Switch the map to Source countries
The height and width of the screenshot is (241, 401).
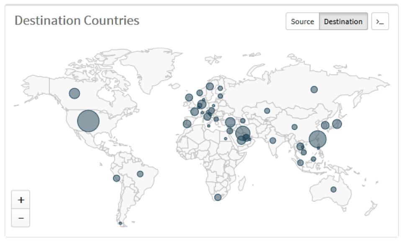click(x=303, y=21)
